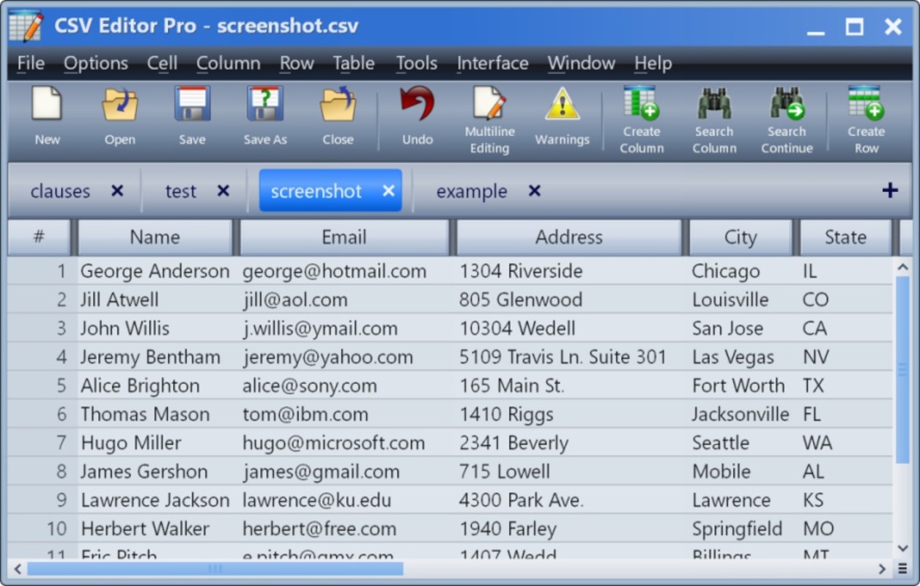Open a file with the Open icon
This screenshot has width=920, height=586.
pos(119,105)
